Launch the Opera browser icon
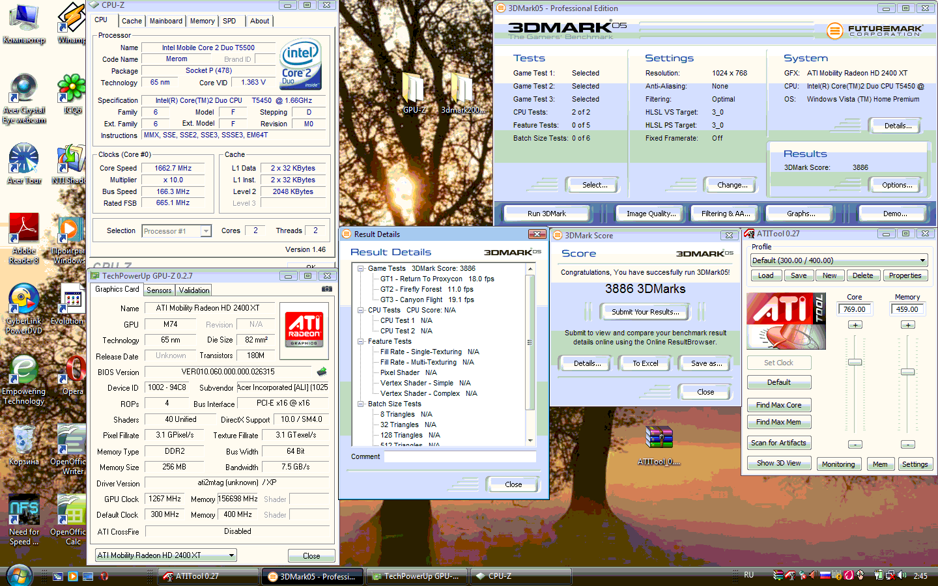The height and width of the screenshot is (586, 938). pos(72,375)
